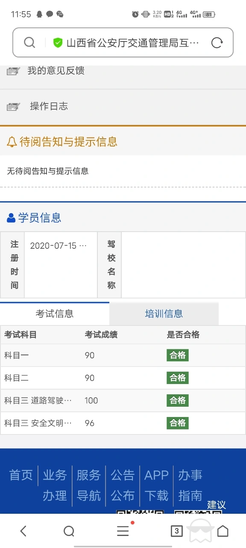Open 公告公布 footer link
The width and height of the screenshot is (246, 548).
(x=123, y=485)
